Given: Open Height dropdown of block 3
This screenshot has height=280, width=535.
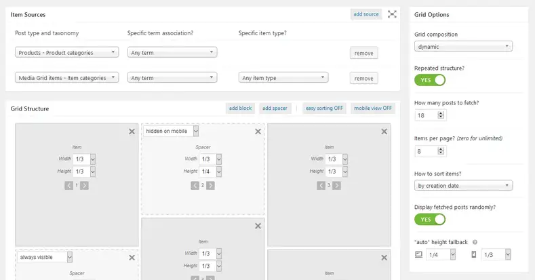Looking at the screenshot, I should (x=336, y=172).
